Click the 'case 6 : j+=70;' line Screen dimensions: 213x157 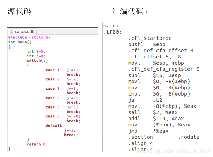click(x=63, y=116)
